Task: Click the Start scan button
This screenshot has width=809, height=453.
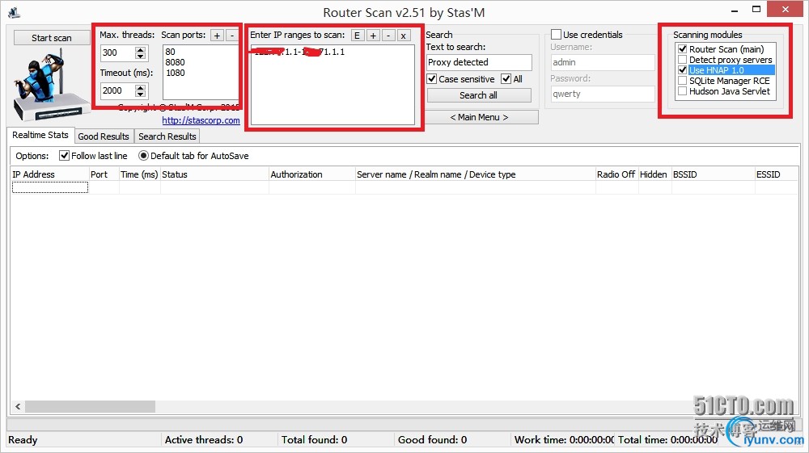Action: (52, 38)
